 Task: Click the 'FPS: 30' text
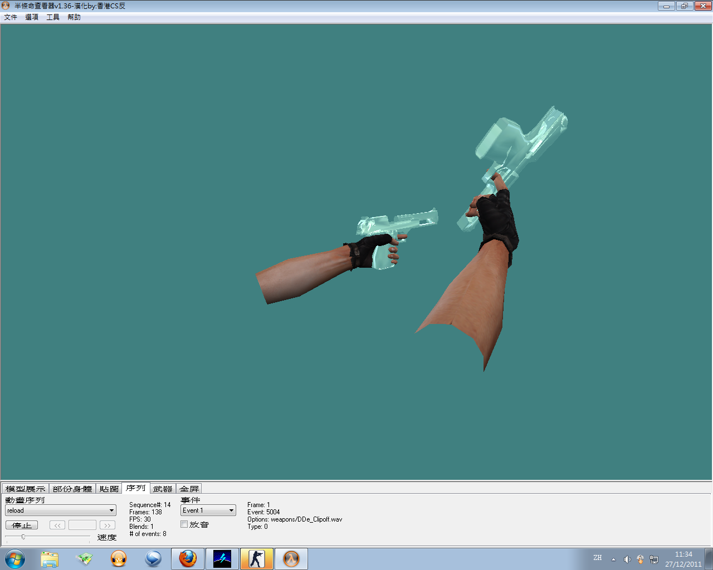point(140,519)
